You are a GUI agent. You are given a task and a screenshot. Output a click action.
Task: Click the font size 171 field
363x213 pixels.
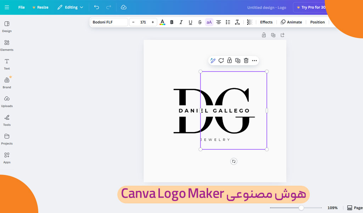143,22
